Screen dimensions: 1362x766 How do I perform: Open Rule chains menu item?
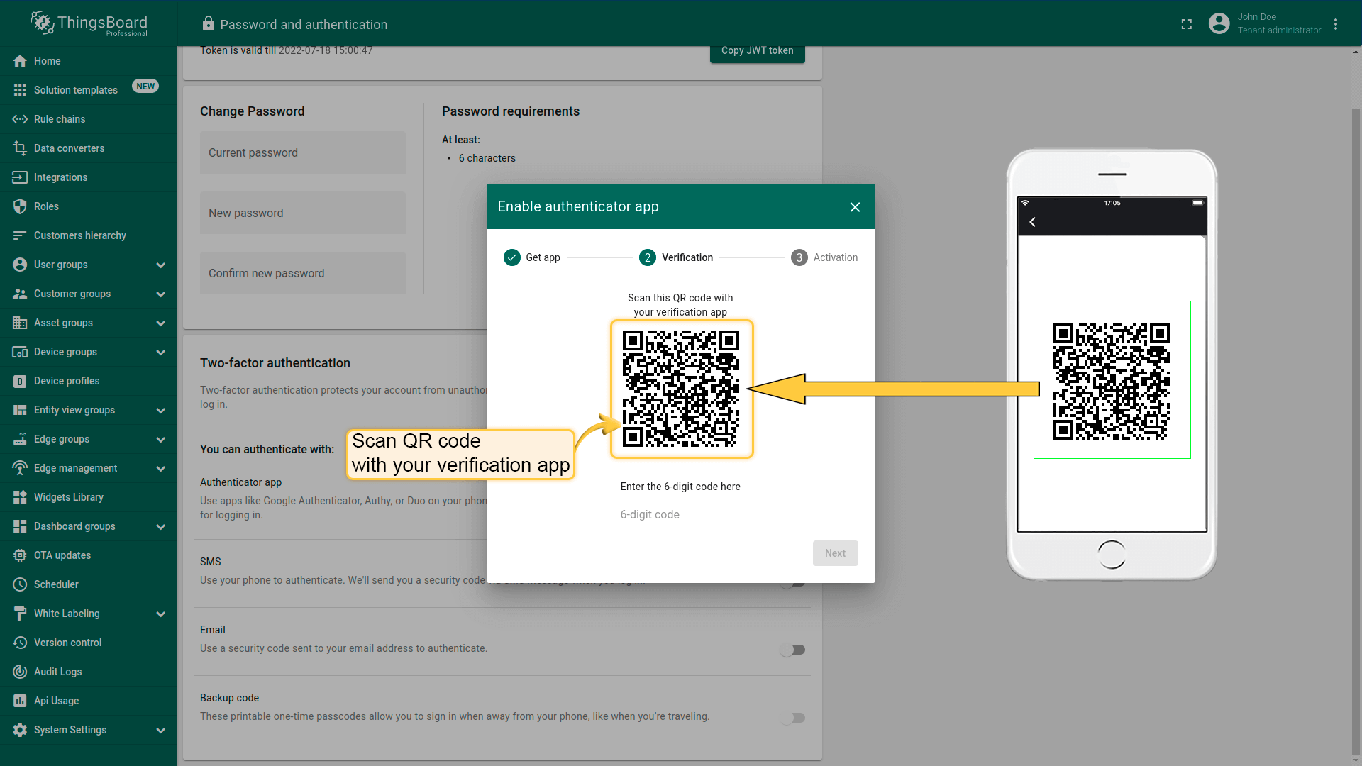pos(89,119)
